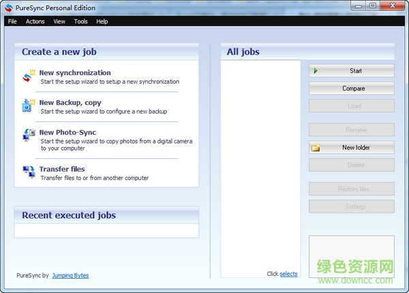Start the New synchronization wizard link
Viewport: 409px width, 293px height.
(75, 73)
